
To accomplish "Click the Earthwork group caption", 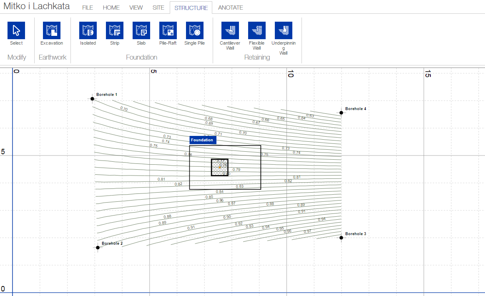I will (53, 57).
